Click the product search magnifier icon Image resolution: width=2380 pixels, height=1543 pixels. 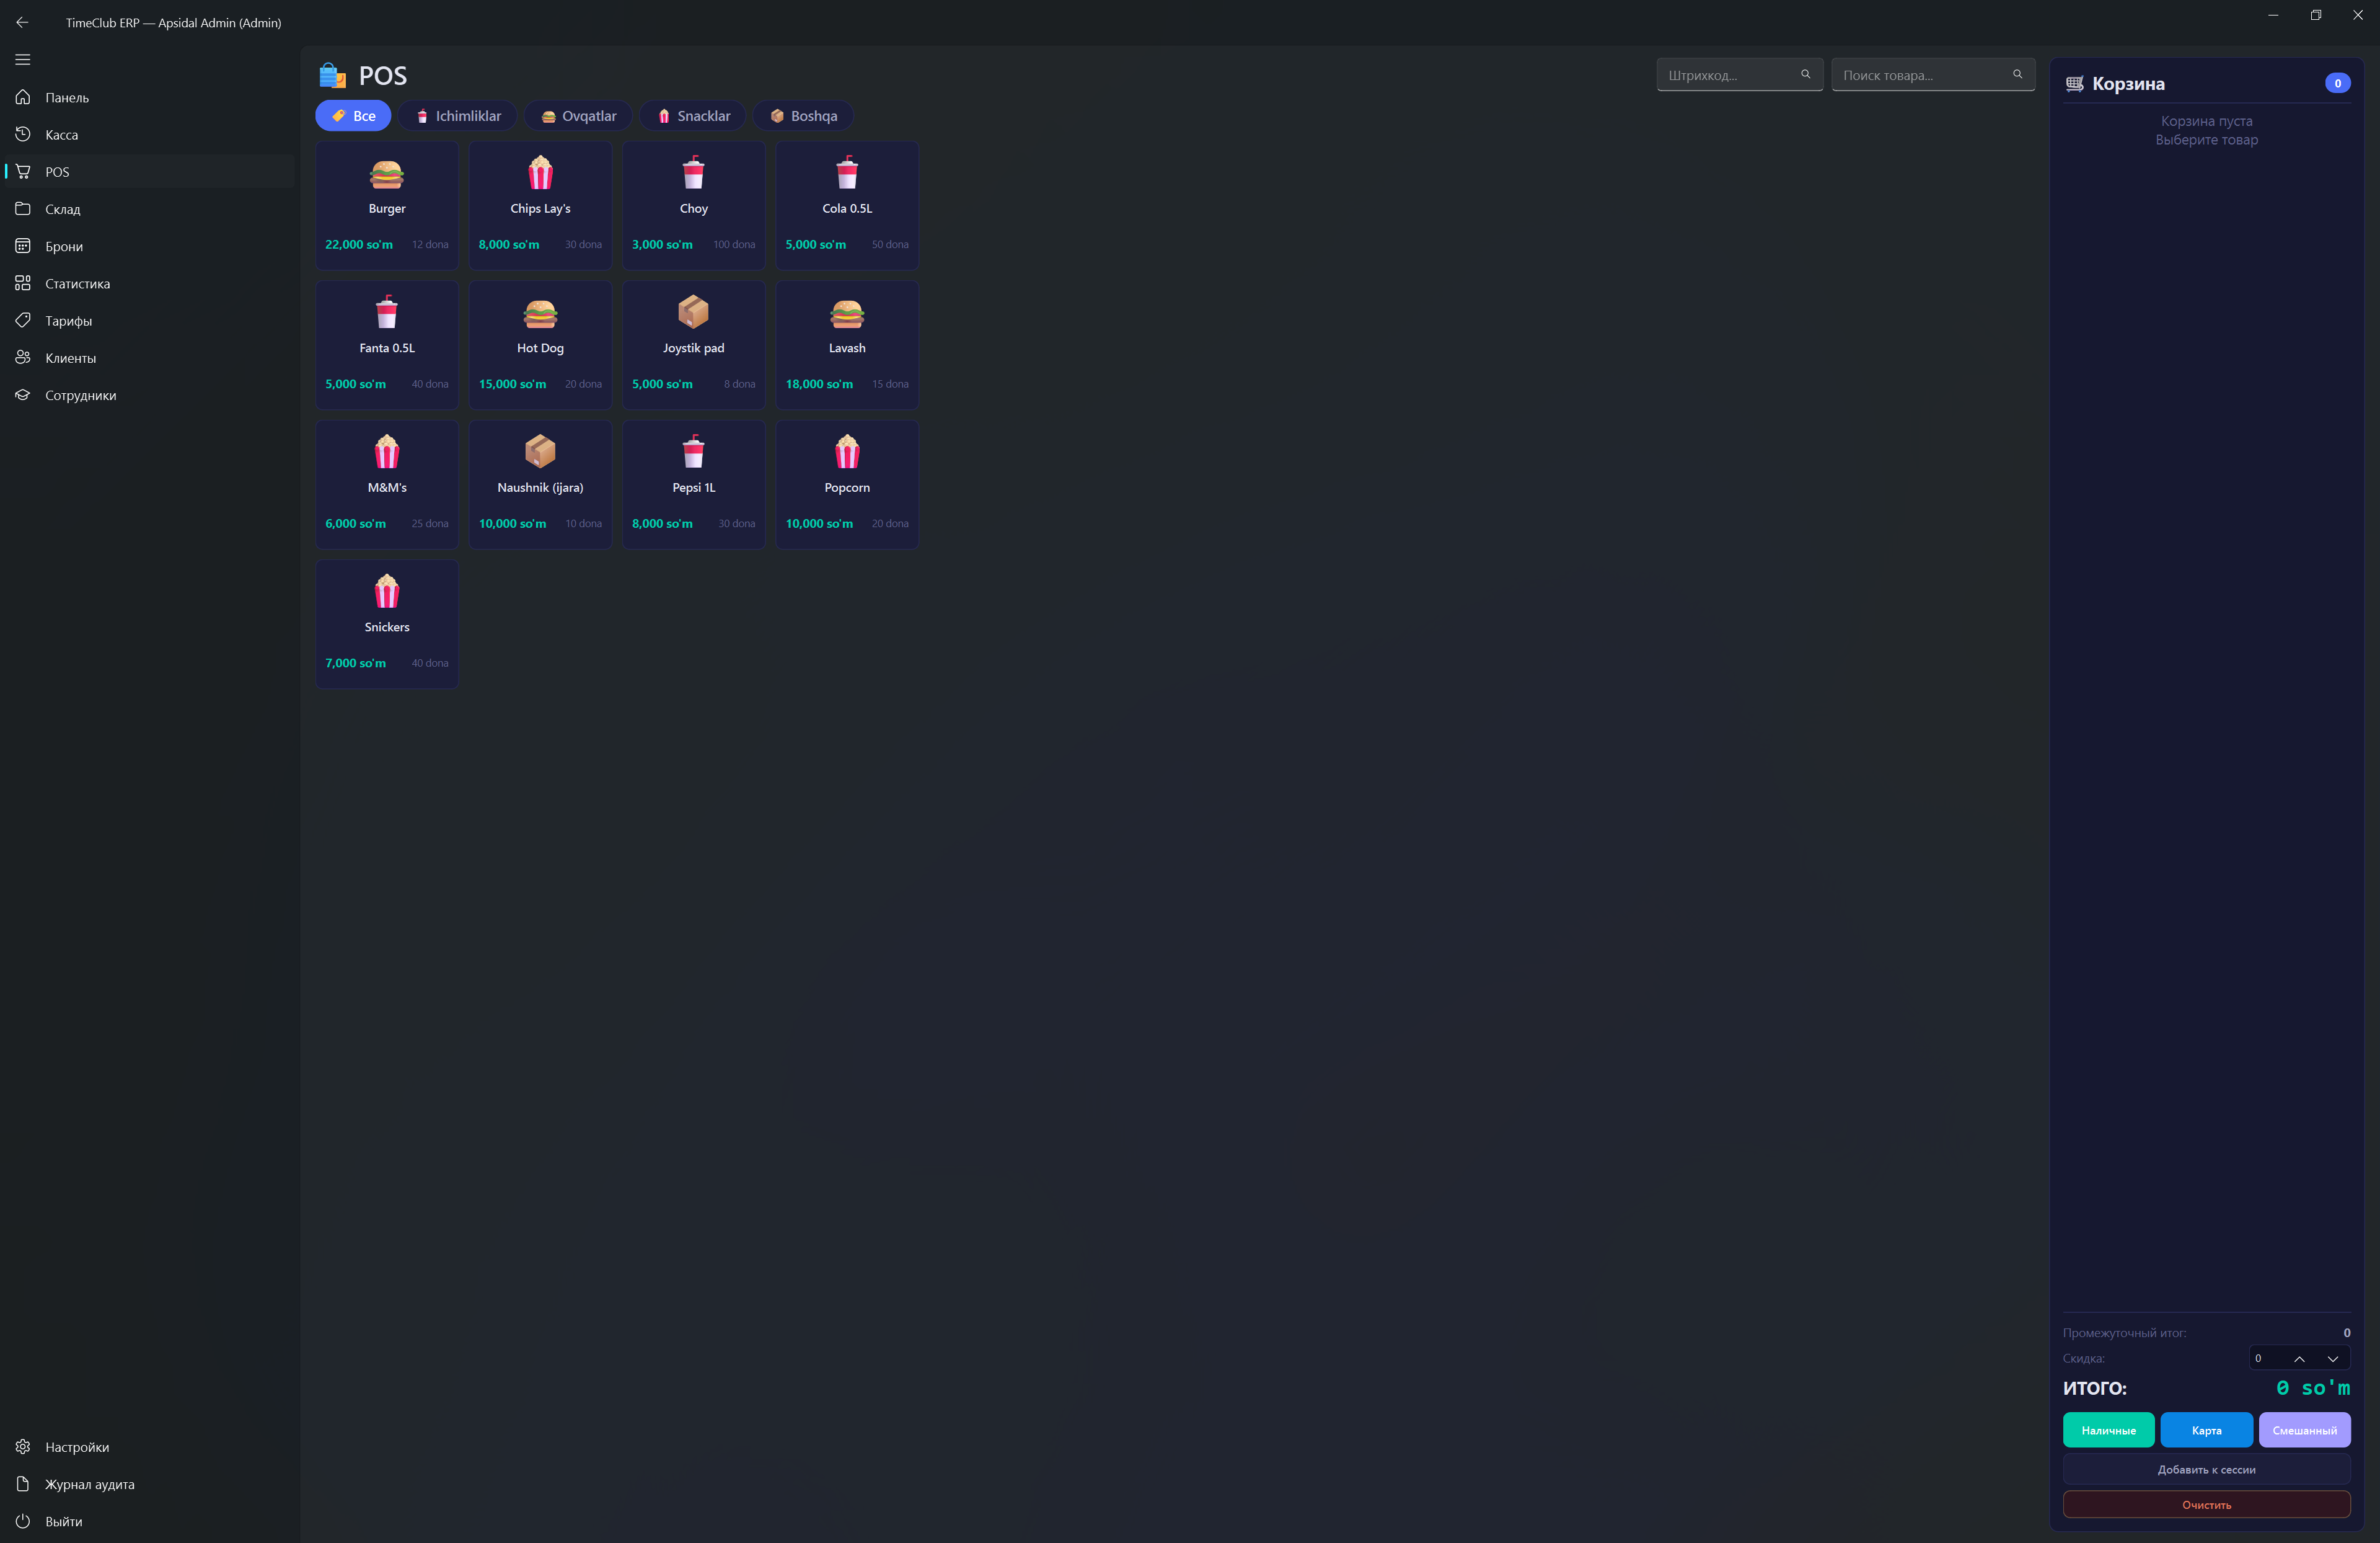click(2017, 75)
